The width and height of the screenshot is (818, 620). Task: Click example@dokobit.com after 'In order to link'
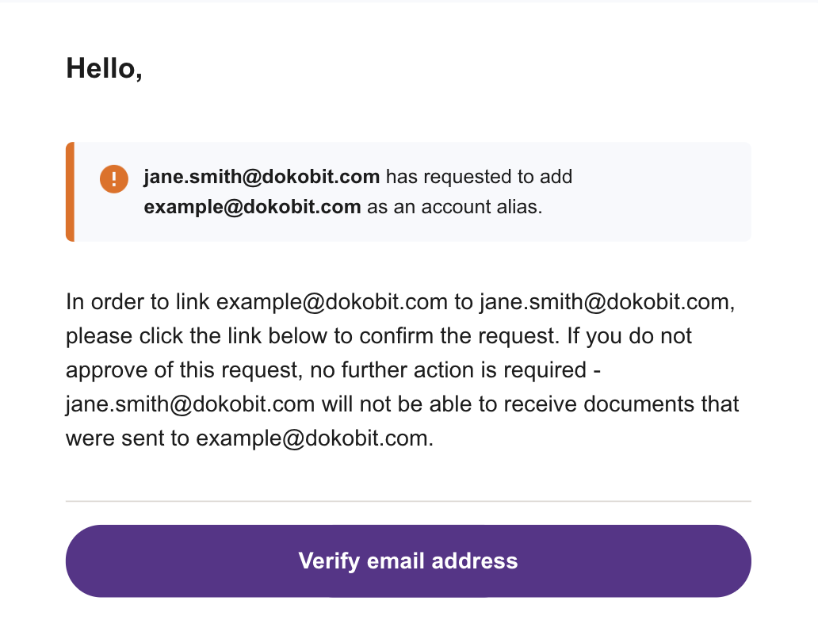tap(332, 302)
